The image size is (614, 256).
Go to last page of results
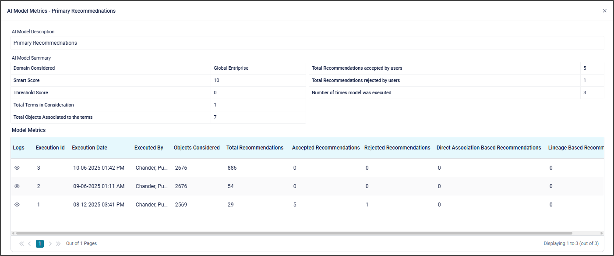58,244
